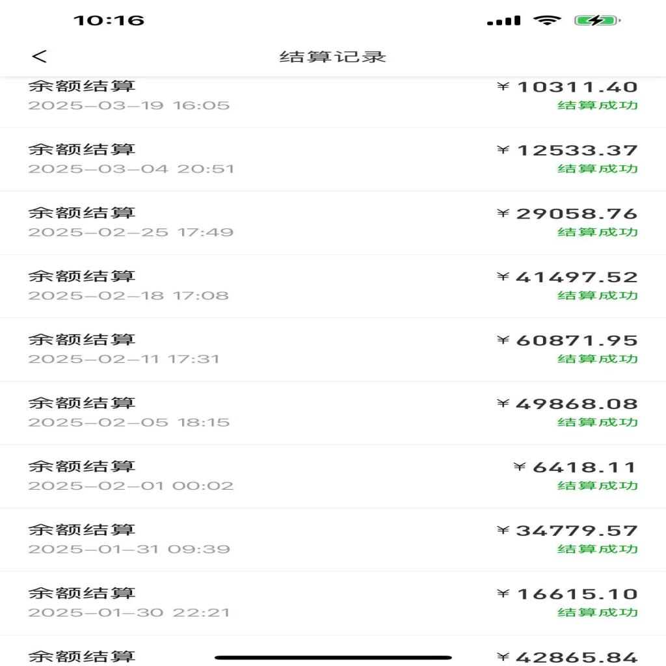
Task: Tap 结算成功 status under ¥41497.52
Action: [x=597, y=296]
